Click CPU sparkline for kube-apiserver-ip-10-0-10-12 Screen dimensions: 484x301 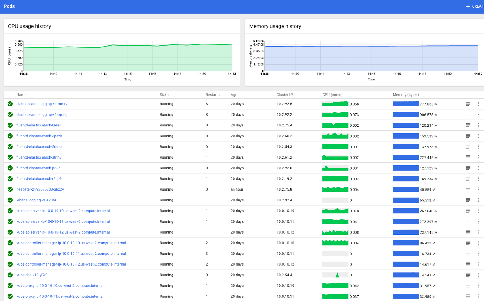pyautogui.click(x=335, y=232)
